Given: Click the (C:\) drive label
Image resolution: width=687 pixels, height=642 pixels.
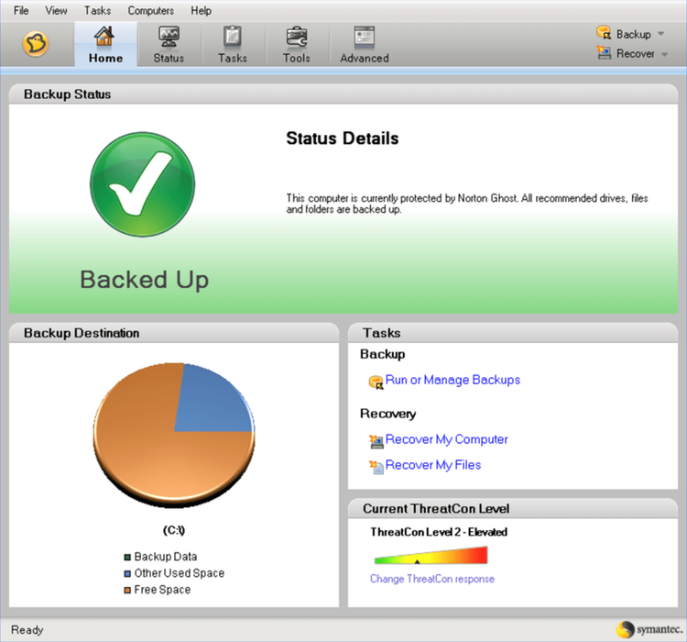Looking at the screenshot, I should coord(174,530).
